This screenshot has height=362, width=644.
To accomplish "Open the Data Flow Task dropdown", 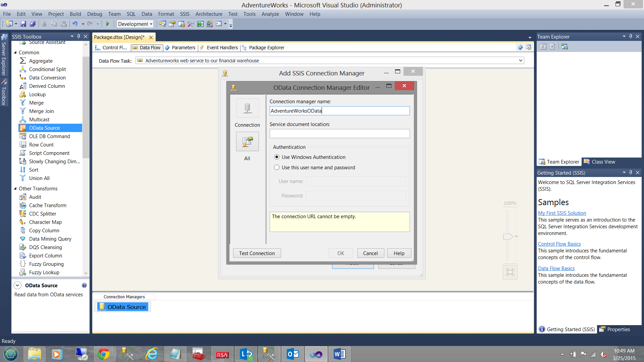I will [x=521, y=61].
